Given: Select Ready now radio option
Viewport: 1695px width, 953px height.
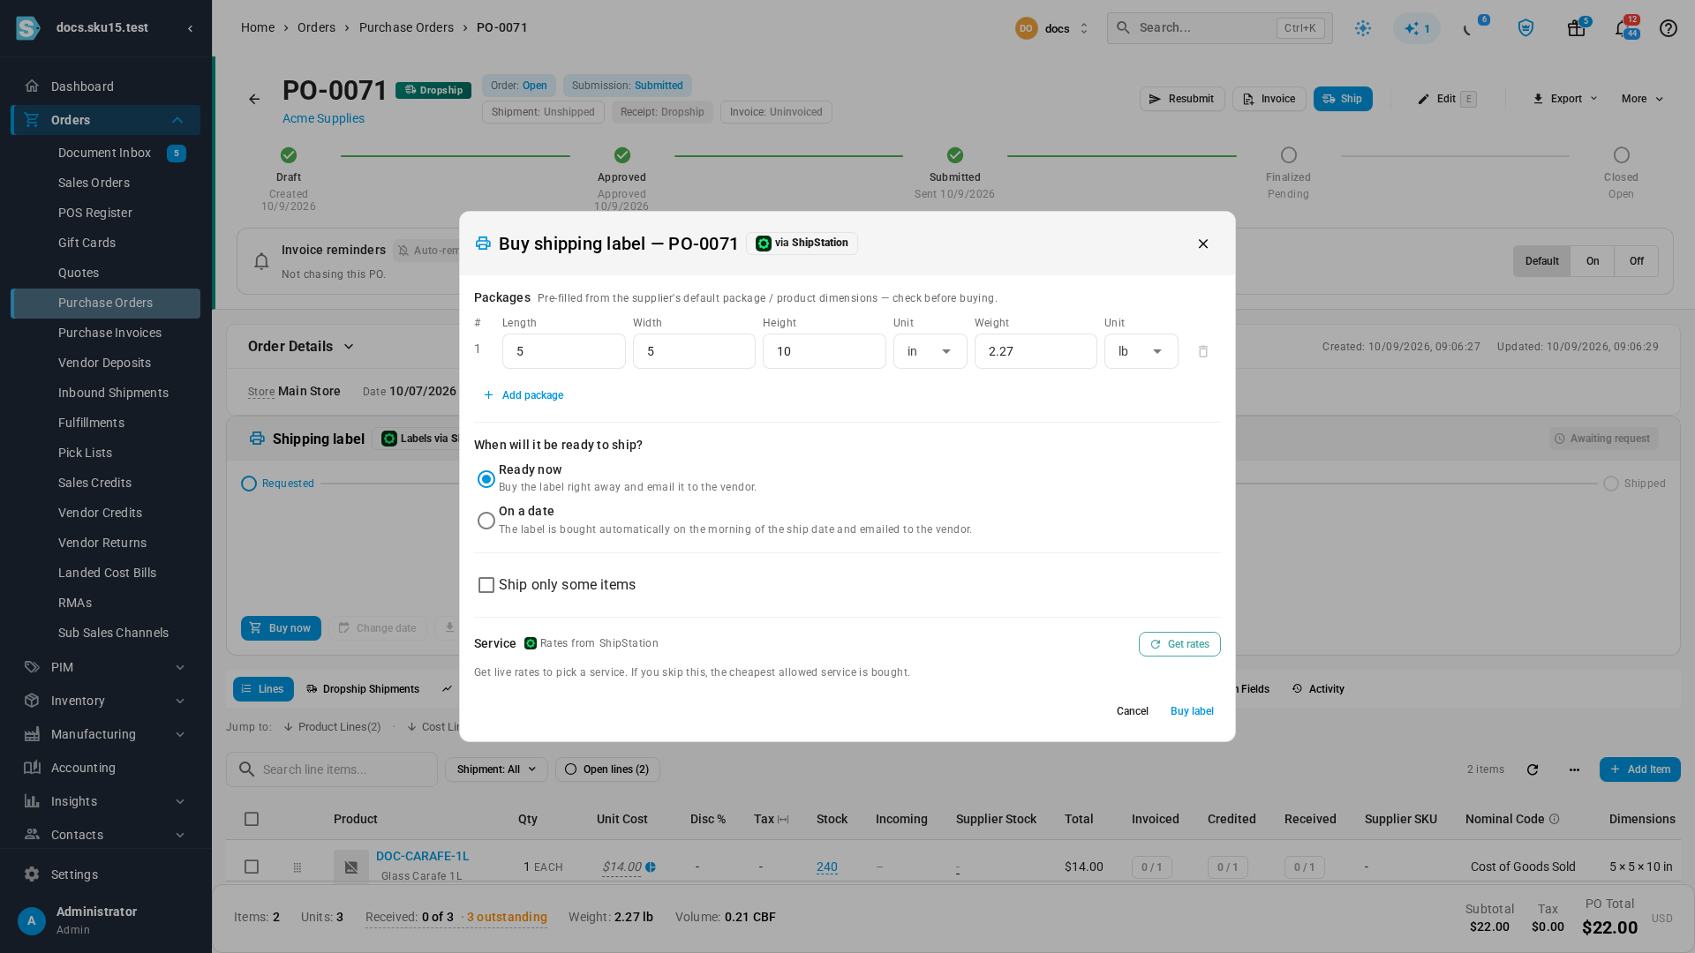Looking at the screenshot, I should coord(486,479).
